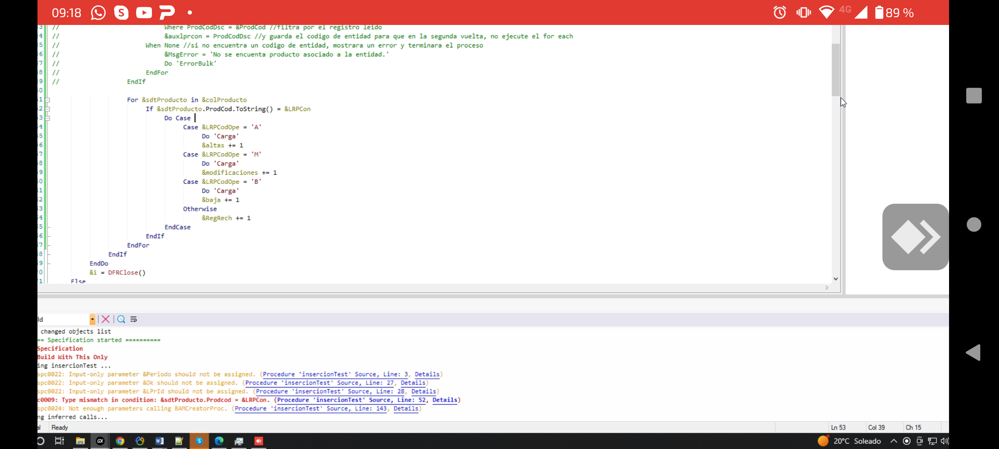Tap the P-shaped app notification icon

coord(167,12)
